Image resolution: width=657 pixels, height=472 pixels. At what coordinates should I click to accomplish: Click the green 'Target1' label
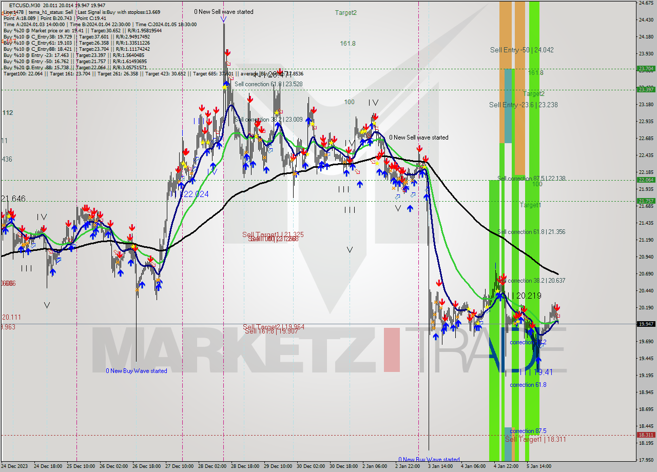530,205
